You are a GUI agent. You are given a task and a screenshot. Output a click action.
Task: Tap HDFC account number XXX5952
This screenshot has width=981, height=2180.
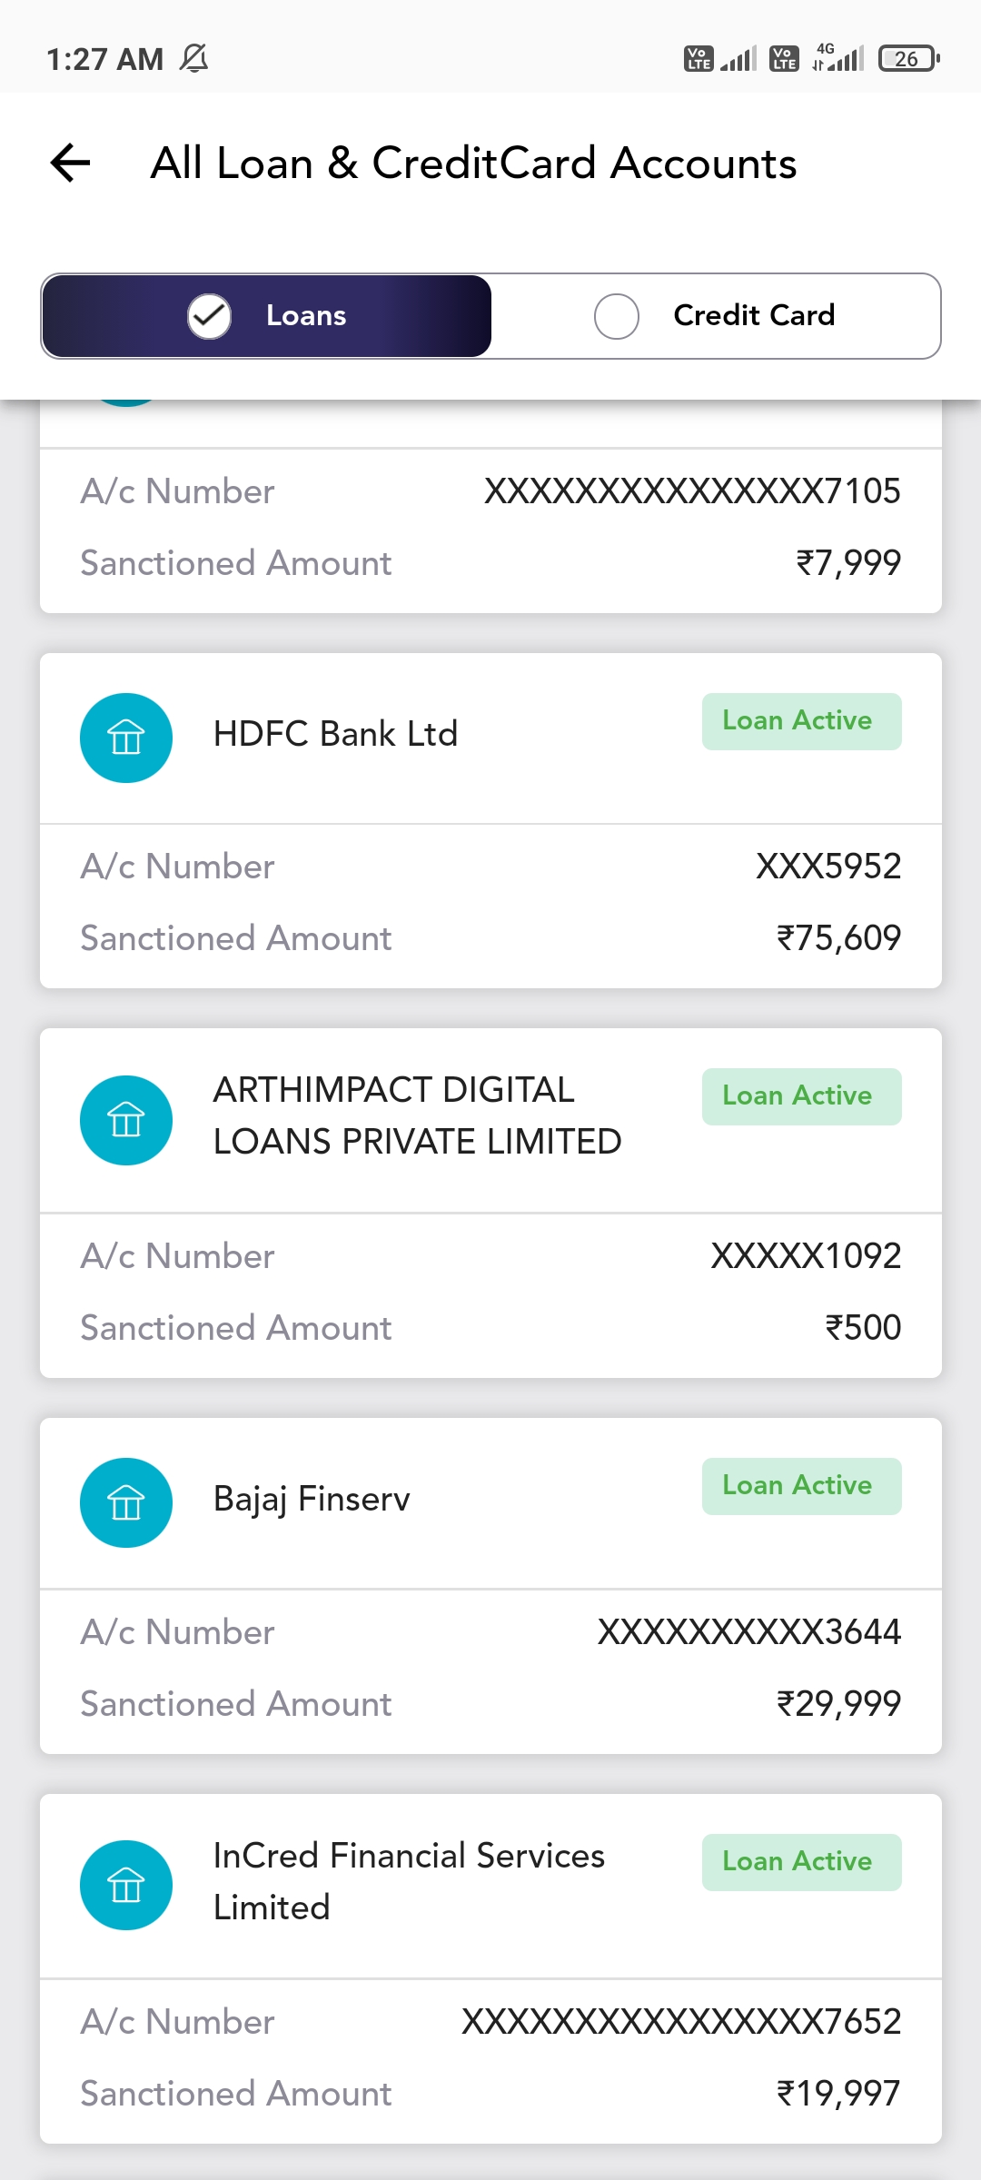pyautogui.click(x=828, y=867)
